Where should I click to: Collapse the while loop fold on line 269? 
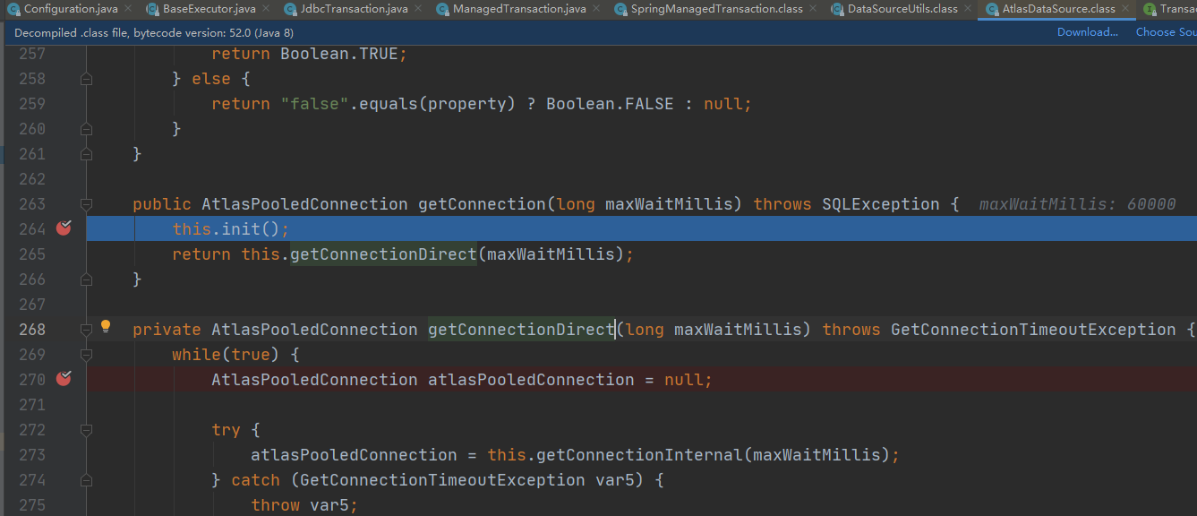tap(86, 355)
